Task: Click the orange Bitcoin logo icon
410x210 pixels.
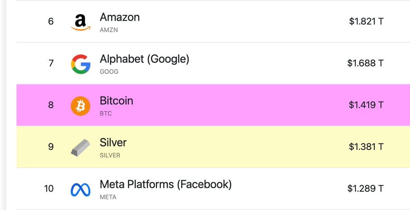Action: [80, 106]
